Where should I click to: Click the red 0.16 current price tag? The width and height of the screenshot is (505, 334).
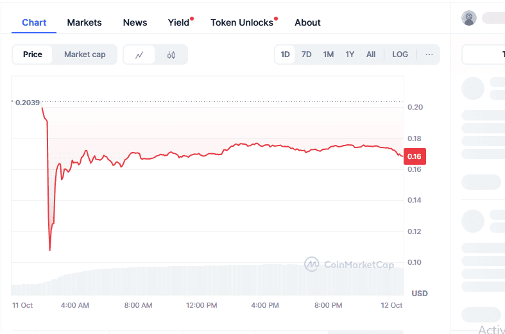pos(414,156)
